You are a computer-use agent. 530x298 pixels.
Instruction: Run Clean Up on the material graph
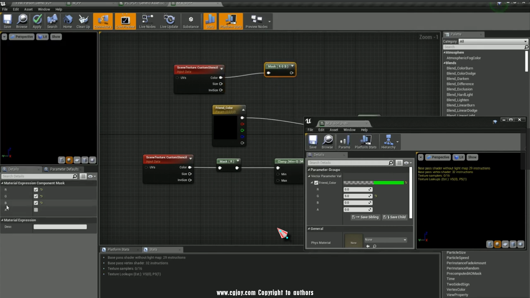pos(83,22)
